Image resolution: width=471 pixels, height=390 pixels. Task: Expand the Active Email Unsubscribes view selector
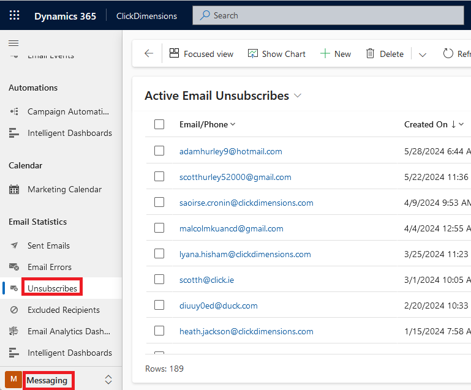coord(298,96)
